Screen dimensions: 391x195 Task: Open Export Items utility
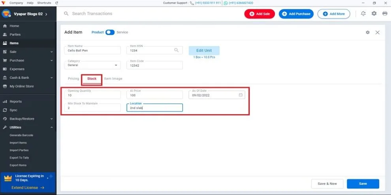tap(18, 165)
